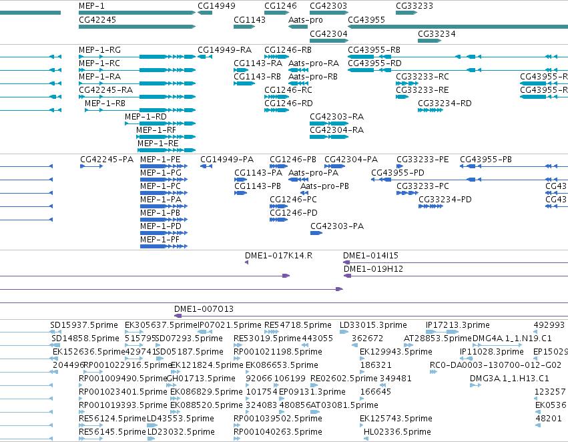The image size is (568, 442).
Task: Select the MEP-1-RA transcript label
Action: pyautogui.click(x=99, y=77)
